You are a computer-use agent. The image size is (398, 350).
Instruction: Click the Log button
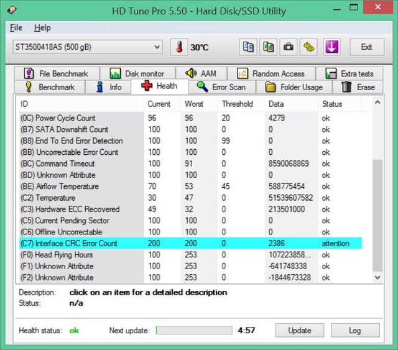pyautogui.click(x=355, y=330)
